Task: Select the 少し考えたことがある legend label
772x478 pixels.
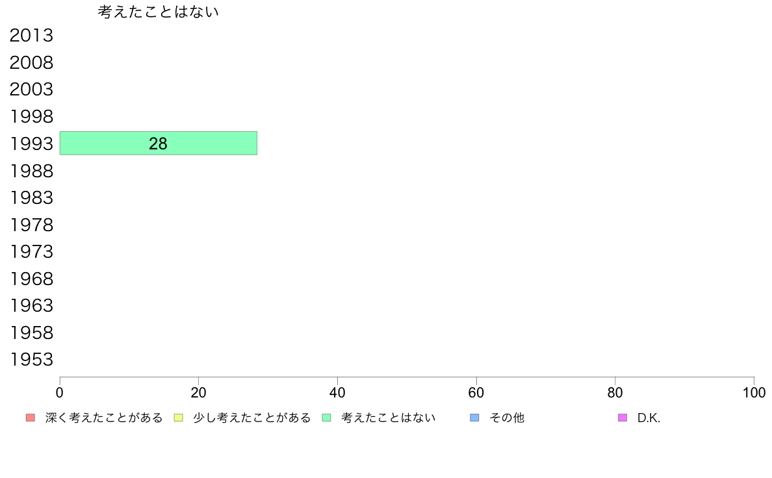Action: (252, 418)
